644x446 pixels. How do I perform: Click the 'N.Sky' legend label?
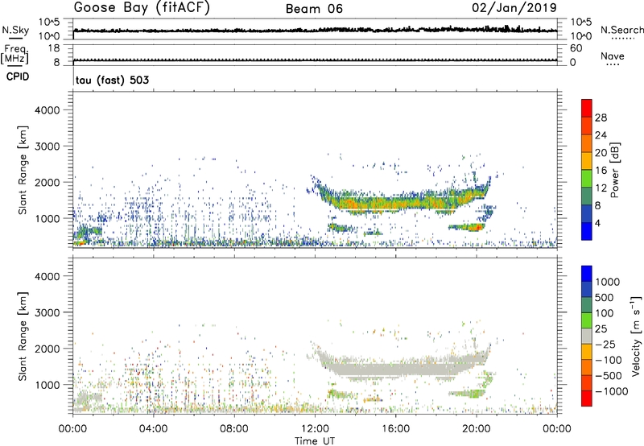[x=15, y=30]
